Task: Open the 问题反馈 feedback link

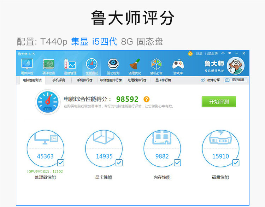Action: pos(211,53)
